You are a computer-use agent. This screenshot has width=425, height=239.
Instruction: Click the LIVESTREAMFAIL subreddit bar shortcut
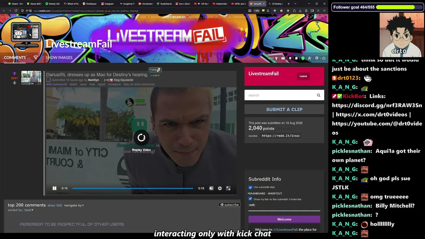(x=175, y=17)
